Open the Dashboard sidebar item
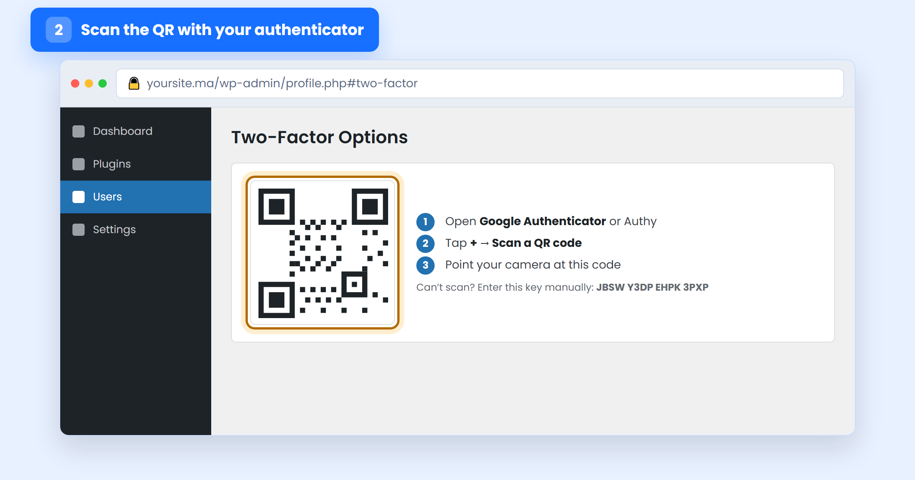The image size is (915, 480). 136,131
